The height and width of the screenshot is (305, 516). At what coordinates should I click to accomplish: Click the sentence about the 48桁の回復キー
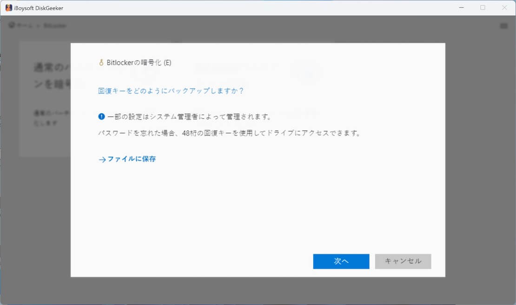click(229, 133)
